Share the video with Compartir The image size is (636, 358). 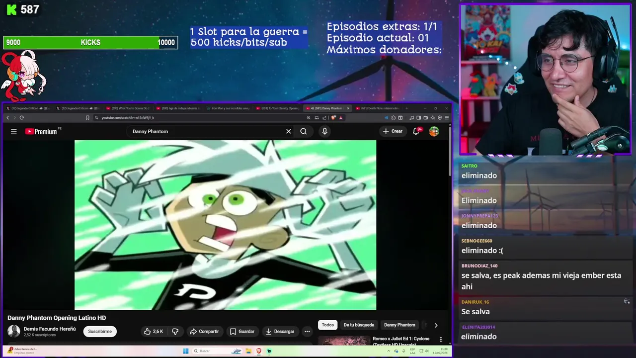[204, 331]
